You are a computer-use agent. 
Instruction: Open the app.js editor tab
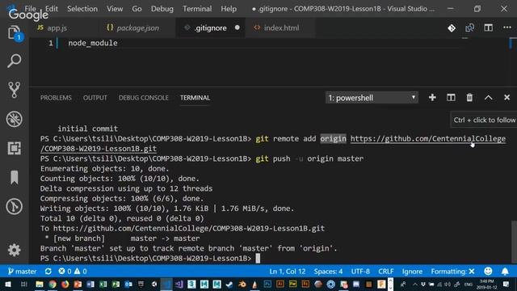[x=57, y=28]
